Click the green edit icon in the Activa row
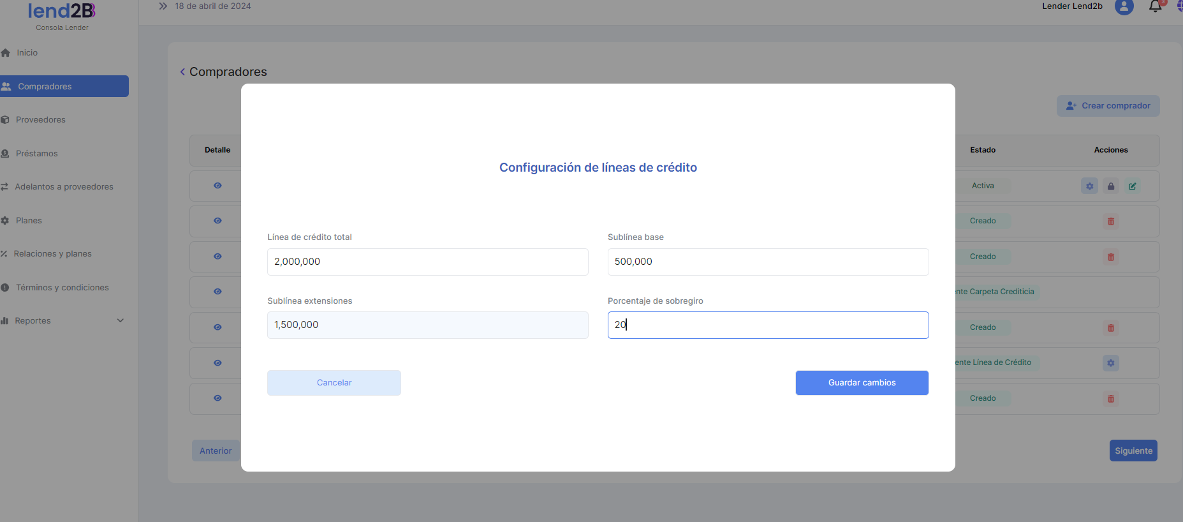Screen dimensions: 1183x522 pos(1132,186)
